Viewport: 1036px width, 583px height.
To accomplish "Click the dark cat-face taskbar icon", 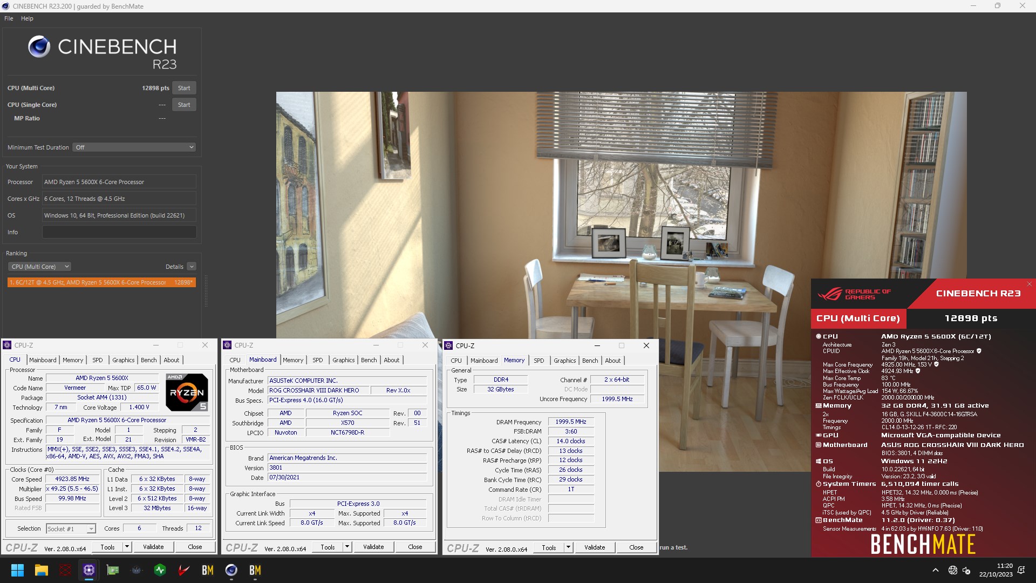I will (137, 570).
